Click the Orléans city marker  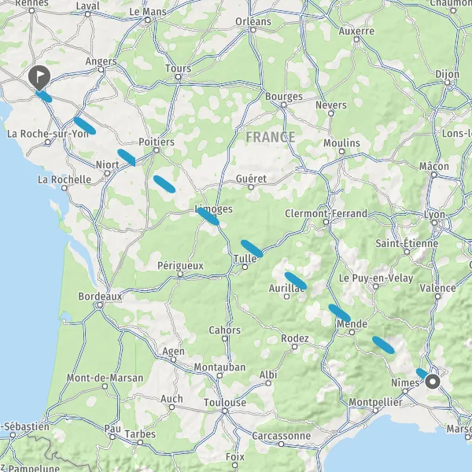[x=253, y=30]
